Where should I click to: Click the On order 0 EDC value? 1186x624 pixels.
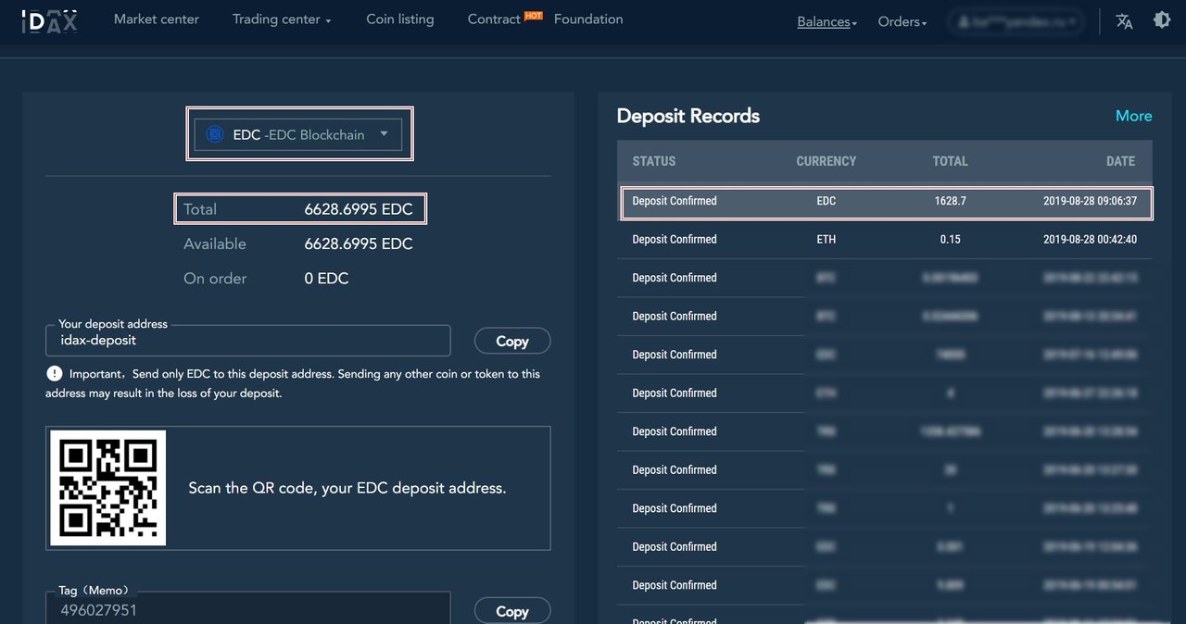[x=326, y=279]
